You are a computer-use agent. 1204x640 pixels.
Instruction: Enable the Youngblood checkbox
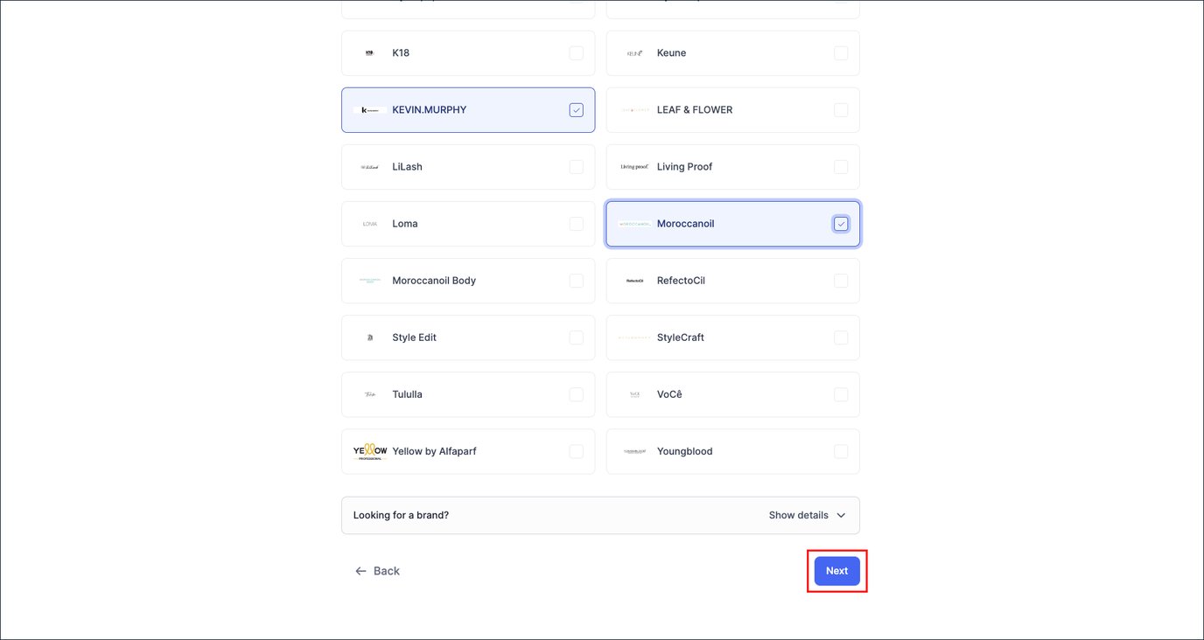(841, 450)
